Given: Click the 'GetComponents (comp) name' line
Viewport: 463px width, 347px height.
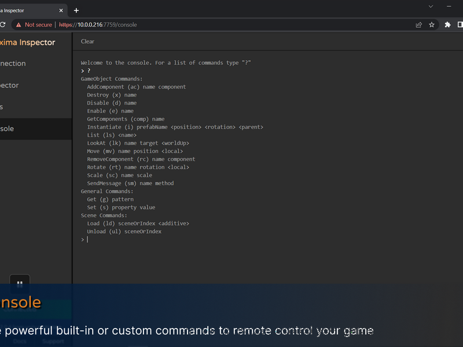Looking at the screenshot, I should pyautogui.click(x=126, y=119).
